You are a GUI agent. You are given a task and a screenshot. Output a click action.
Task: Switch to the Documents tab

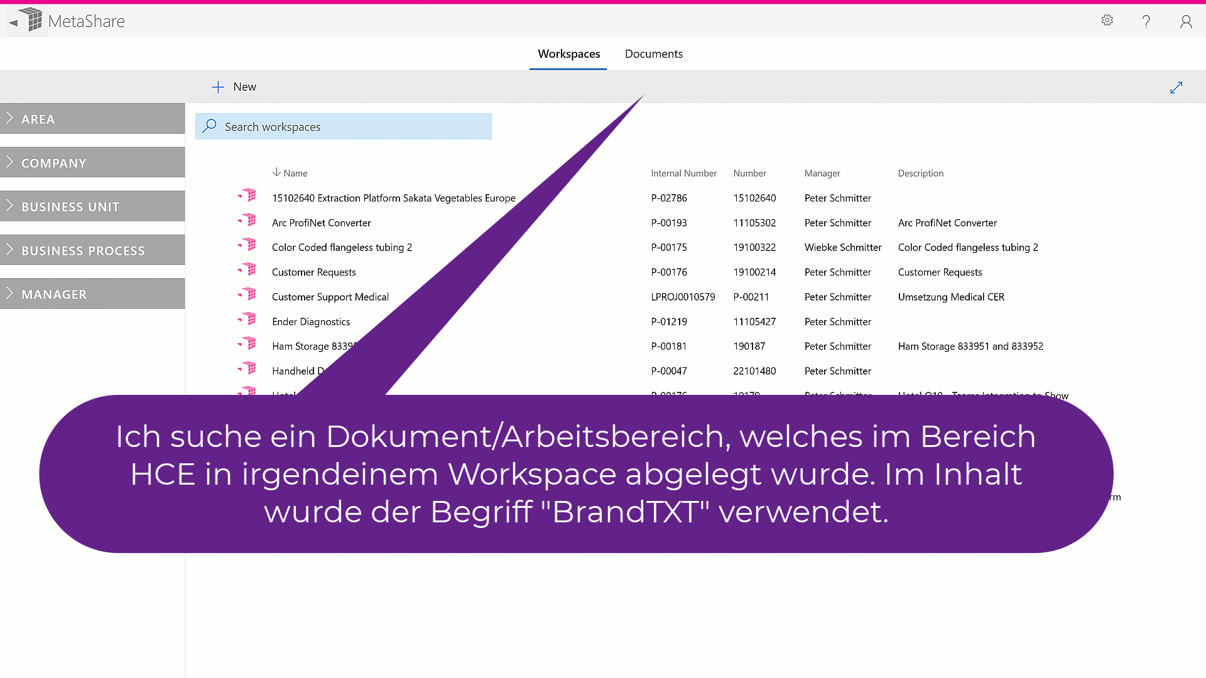point(653,54)
